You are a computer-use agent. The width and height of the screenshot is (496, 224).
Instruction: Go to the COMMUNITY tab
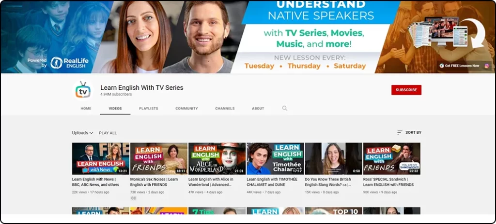point(186,109)
